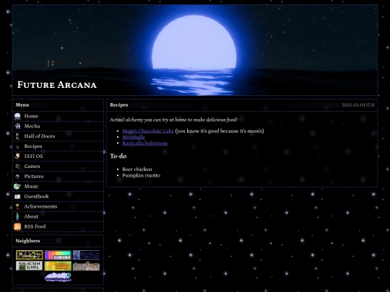Click the About figure icon

point(17,216)
